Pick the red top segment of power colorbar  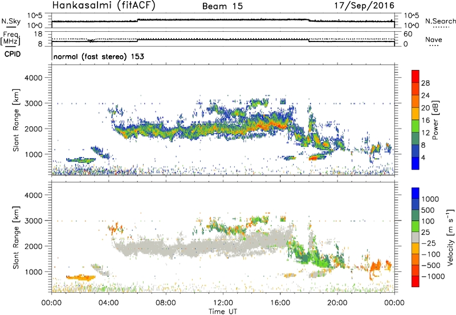[416, 76]
